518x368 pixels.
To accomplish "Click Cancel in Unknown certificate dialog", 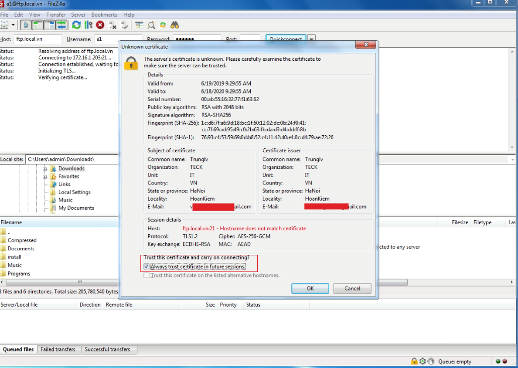I will pos(352,288).
